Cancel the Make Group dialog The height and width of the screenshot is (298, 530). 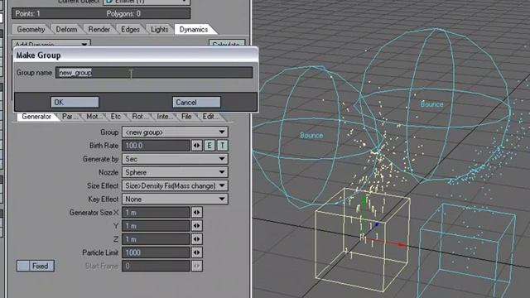pos(196,103)
